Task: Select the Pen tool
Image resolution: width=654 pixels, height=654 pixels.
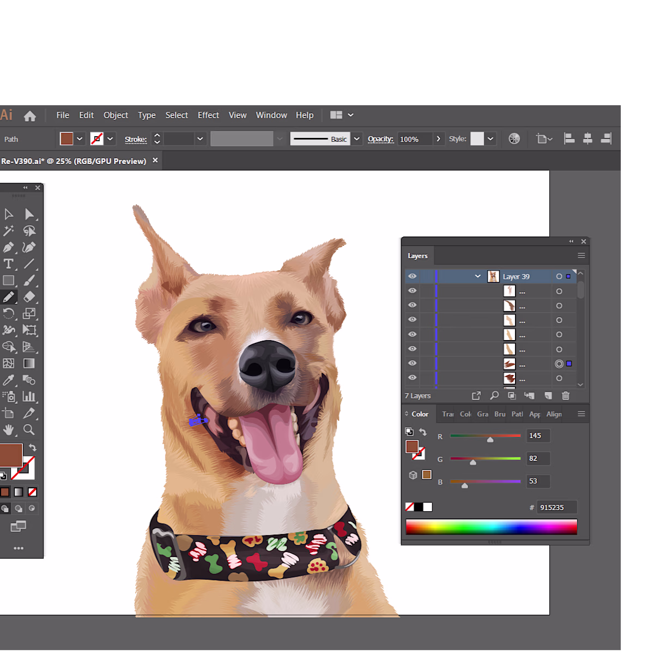Action: tap(9, 247)
